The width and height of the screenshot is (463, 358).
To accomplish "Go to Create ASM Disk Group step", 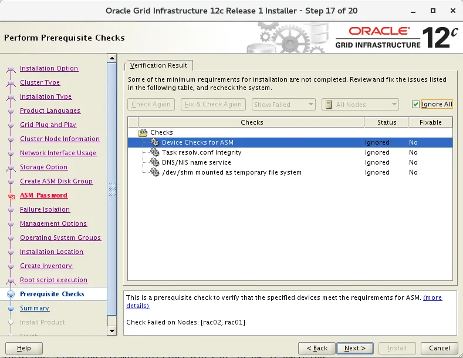I will [x=56, y=182].
